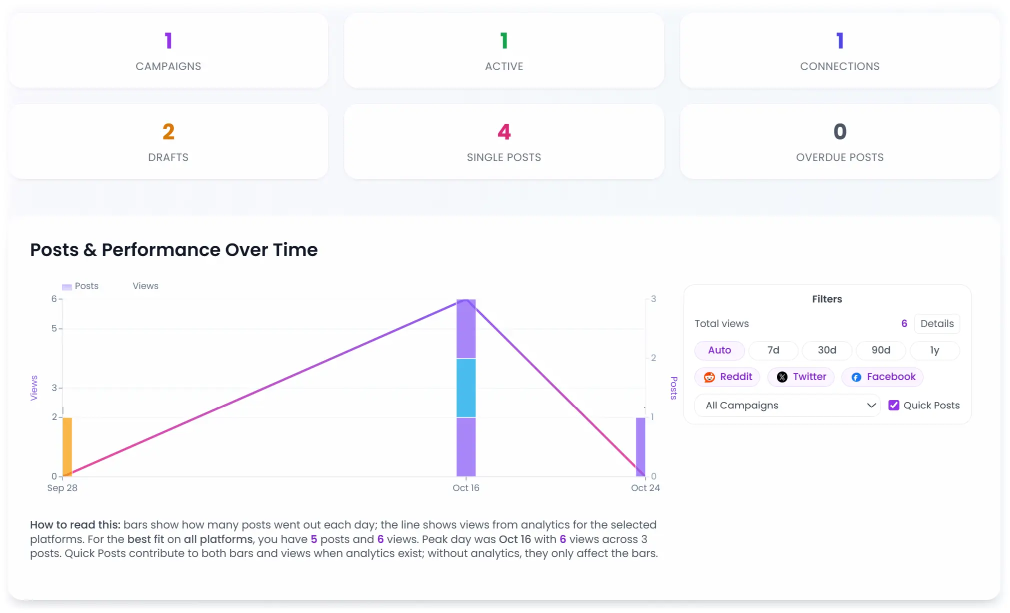Toggle the Posts series in chart legend
The width and height of the screenshot is (1010, 613).
click(x=80, y=286)
